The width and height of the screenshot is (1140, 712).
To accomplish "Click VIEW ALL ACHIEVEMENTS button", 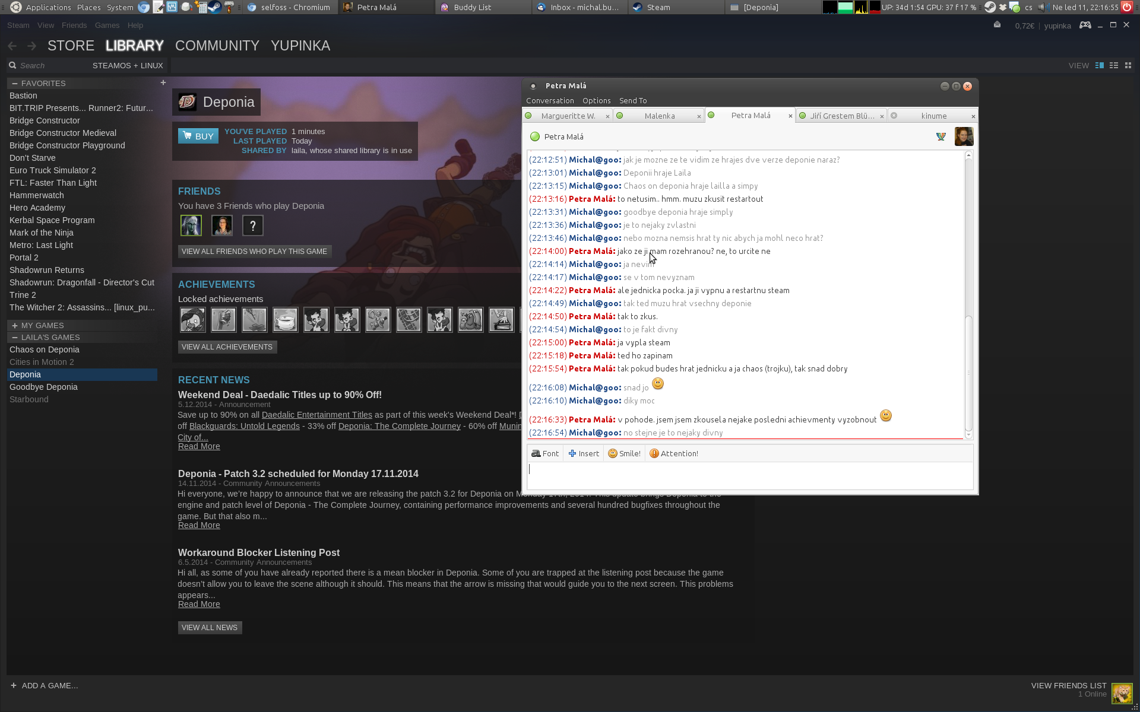I will tap(227, 347).
